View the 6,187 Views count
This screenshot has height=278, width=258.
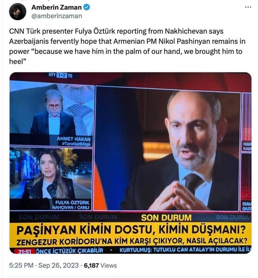[101, 265]
